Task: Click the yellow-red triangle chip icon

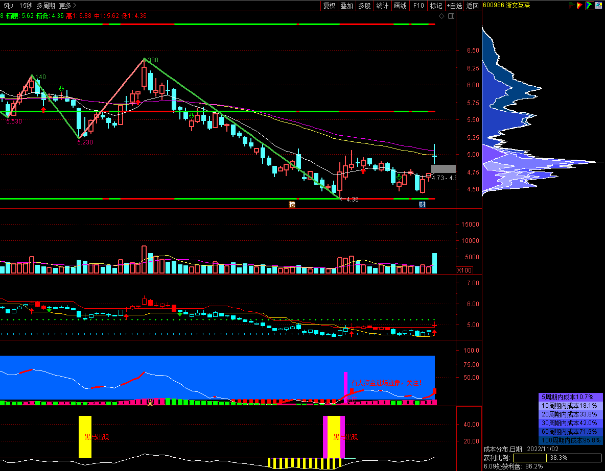Action: point(580,6)
